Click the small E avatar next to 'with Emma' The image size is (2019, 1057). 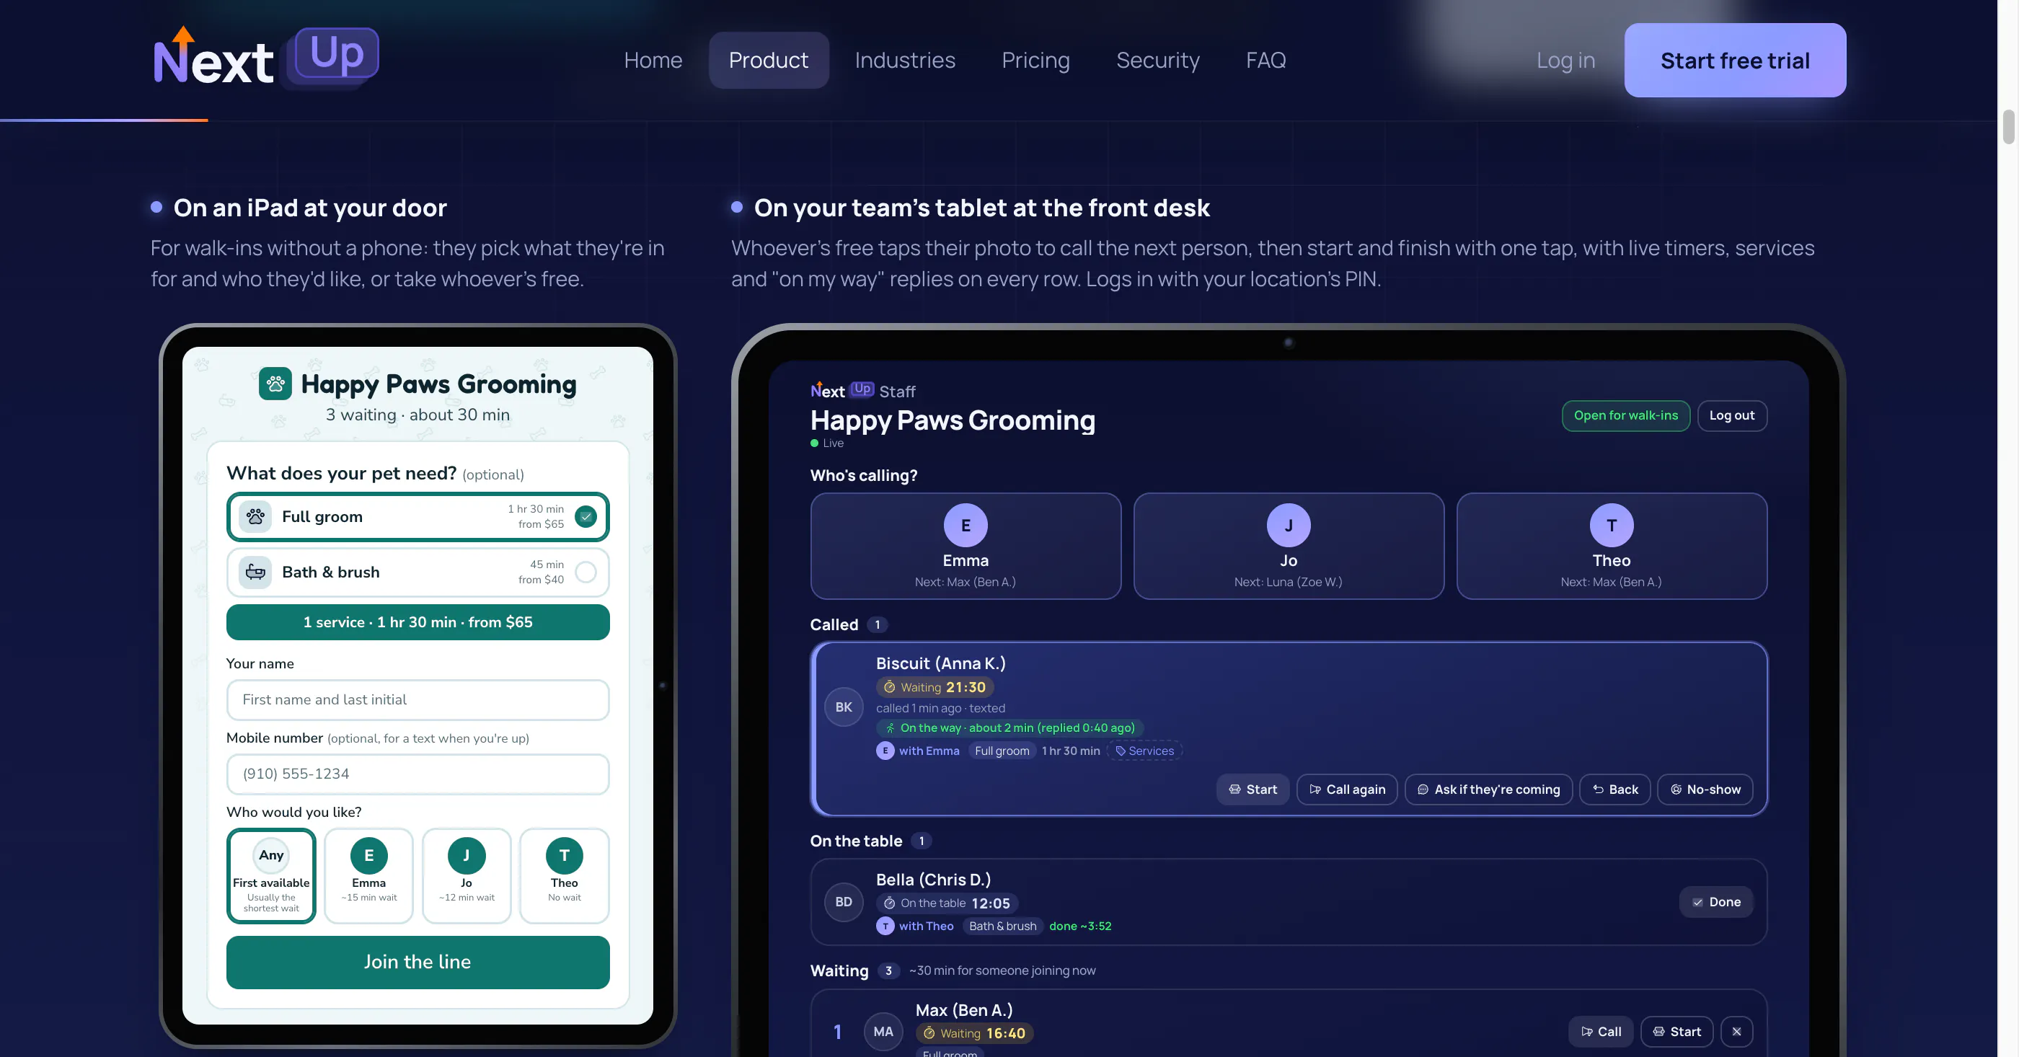pos(885,751)
